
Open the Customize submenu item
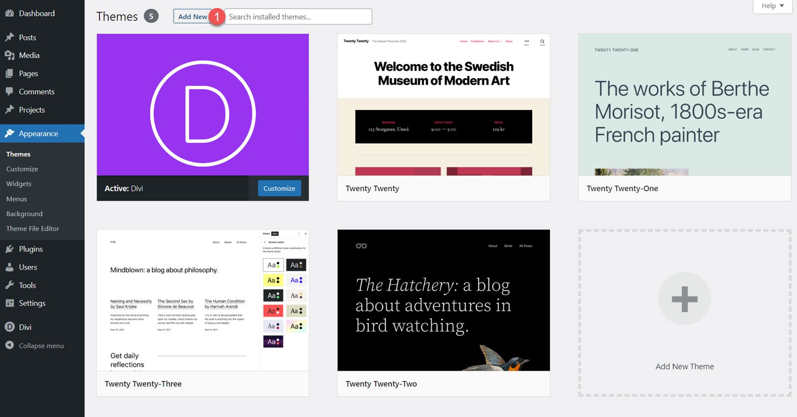coord(22,169)
